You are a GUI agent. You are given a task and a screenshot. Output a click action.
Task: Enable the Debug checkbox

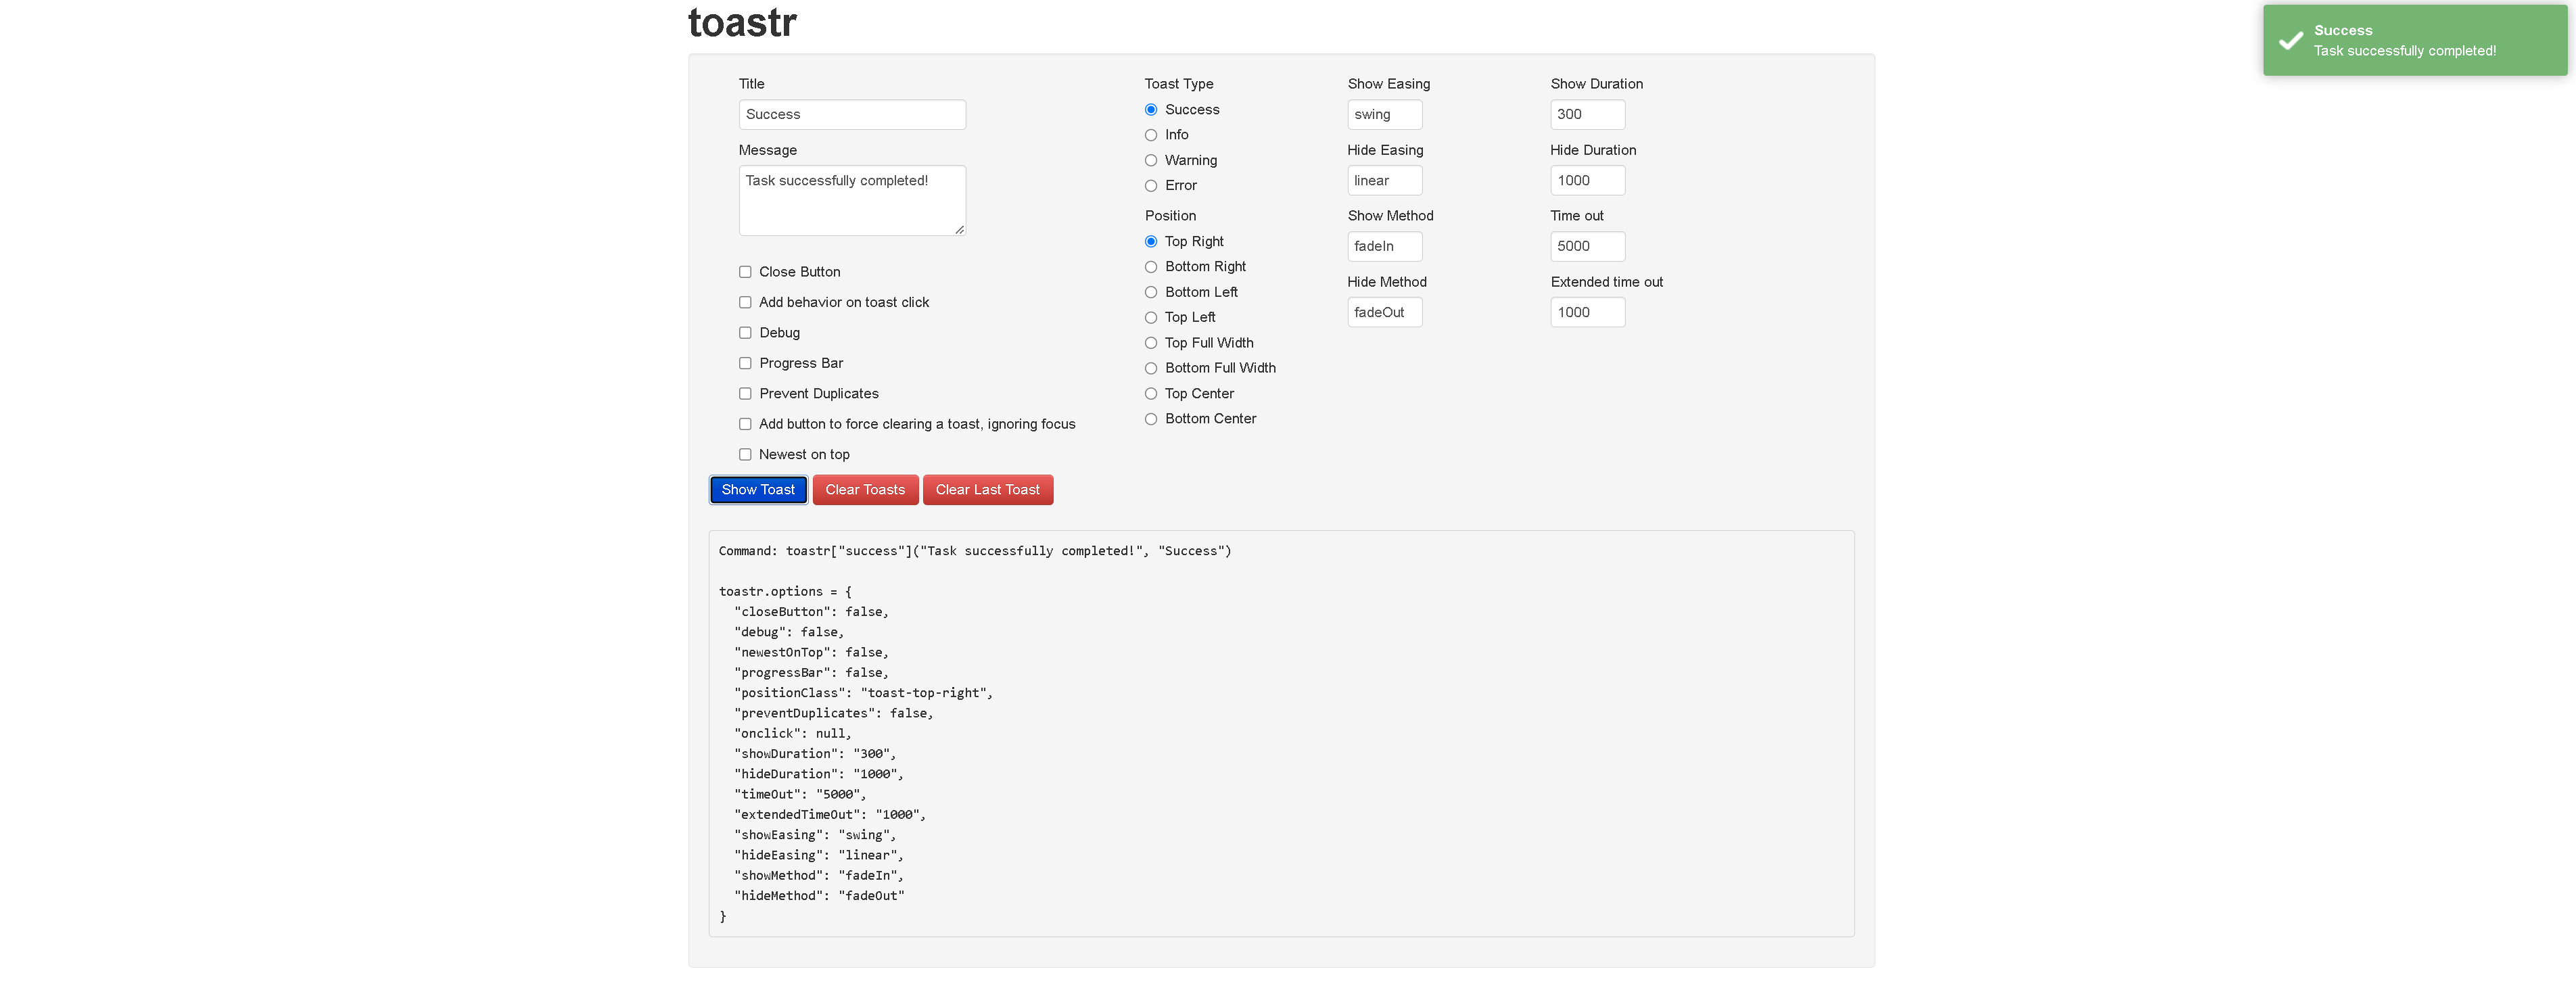(x=745, y=333)
